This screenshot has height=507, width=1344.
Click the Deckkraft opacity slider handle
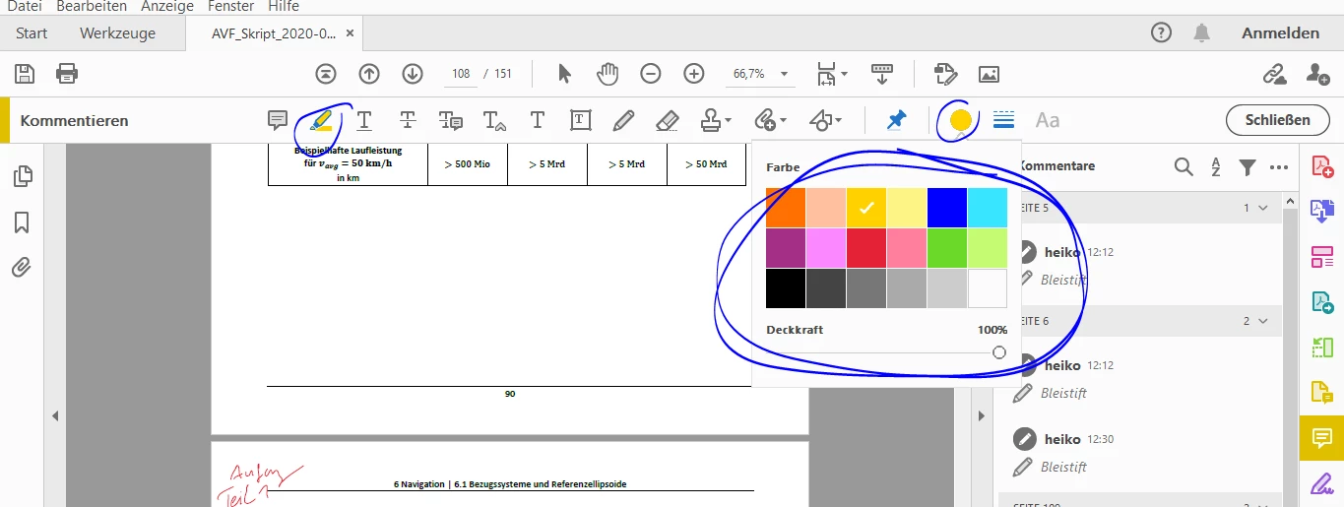(999, 352)
